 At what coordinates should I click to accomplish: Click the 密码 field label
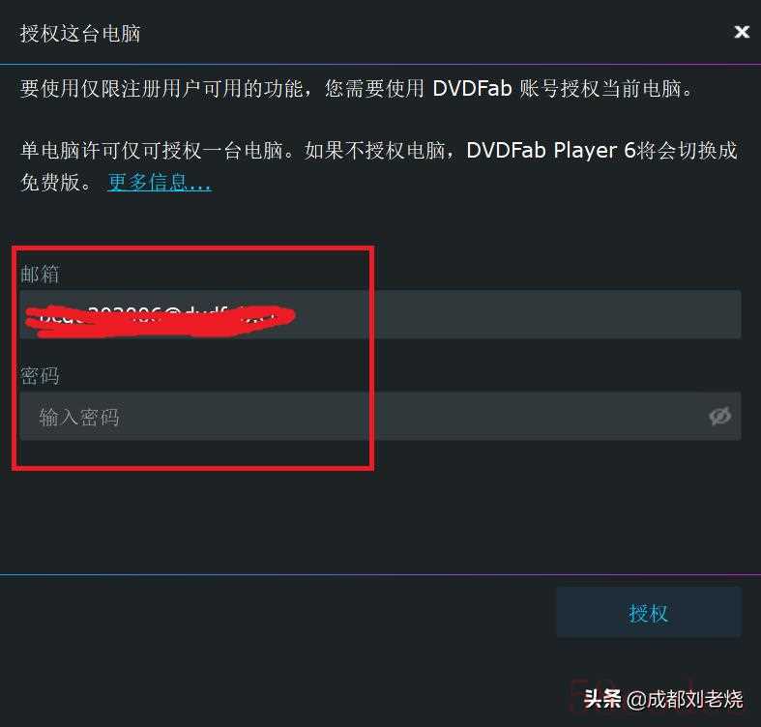click(x=41, y=376)
